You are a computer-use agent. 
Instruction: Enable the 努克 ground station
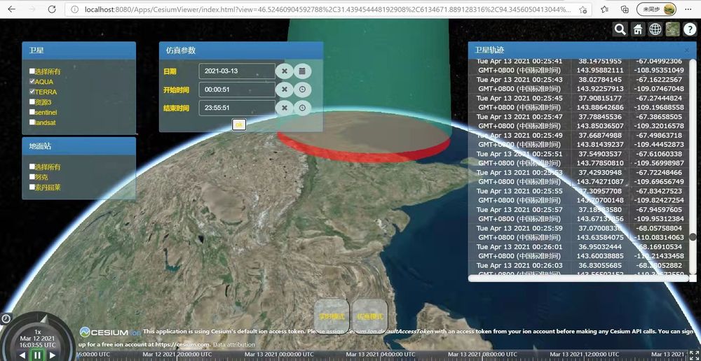point(32,177)
